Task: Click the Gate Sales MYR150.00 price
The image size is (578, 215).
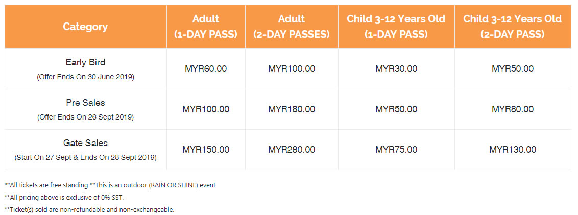Action: (206, 149)
